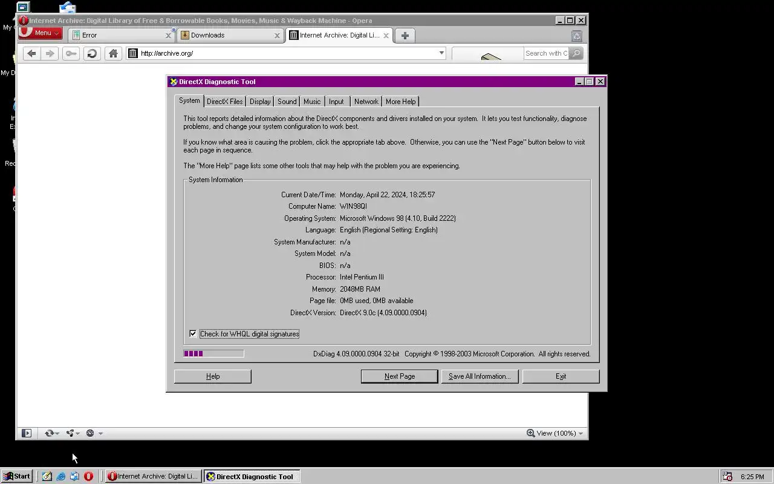Reload the page in Opera
774x484 pixels.
(92, 53)
